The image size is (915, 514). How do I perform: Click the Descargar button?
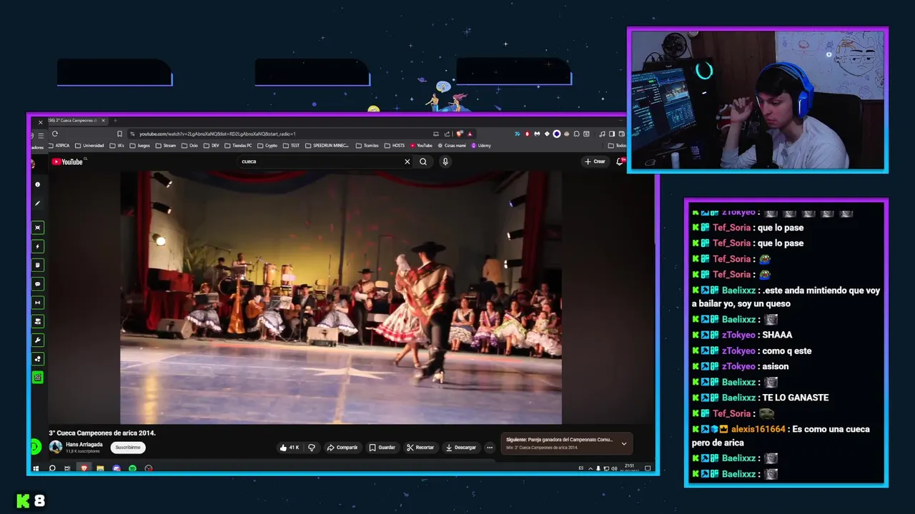pos(460,448)
